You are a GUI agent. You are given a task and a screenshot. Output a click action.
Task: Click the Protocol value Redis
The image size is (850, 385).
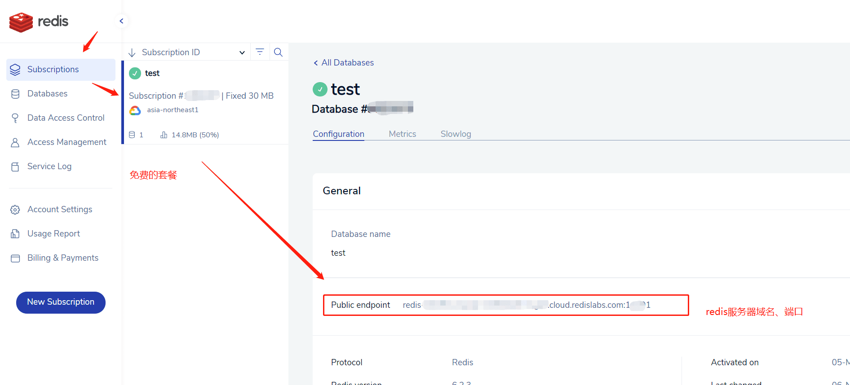(463, 363)
